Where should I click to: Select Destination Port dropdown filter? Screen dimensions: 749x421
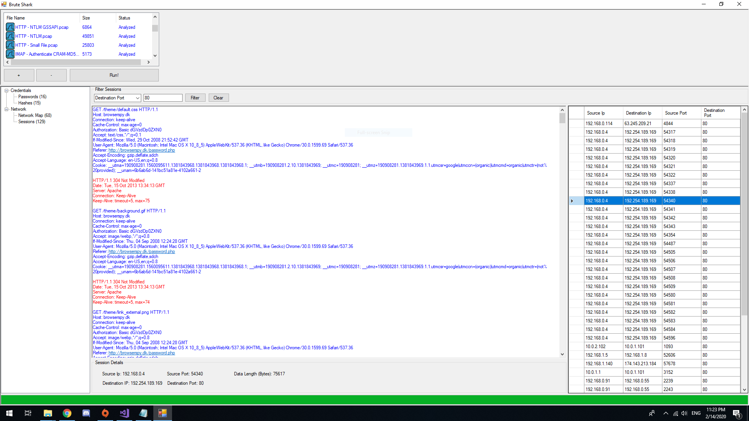click(x=116, y=98)
